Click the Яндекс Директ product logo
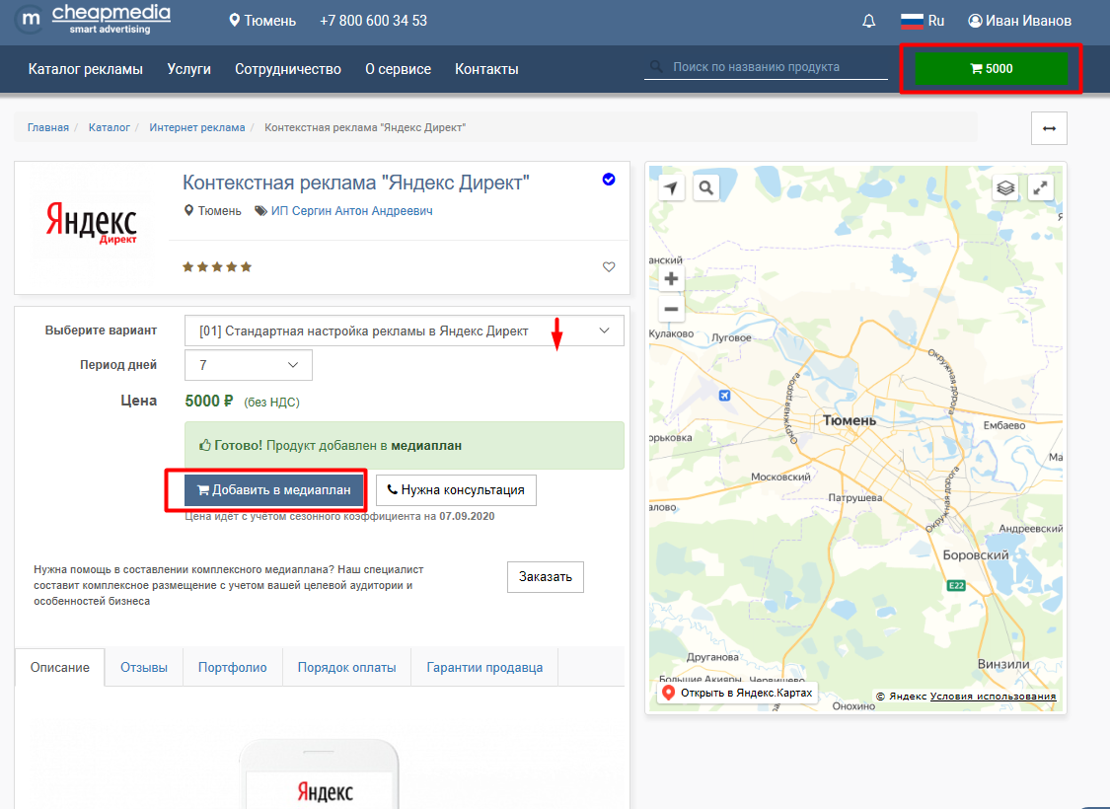Screen dimensions: 1110x809 (92, 222)
